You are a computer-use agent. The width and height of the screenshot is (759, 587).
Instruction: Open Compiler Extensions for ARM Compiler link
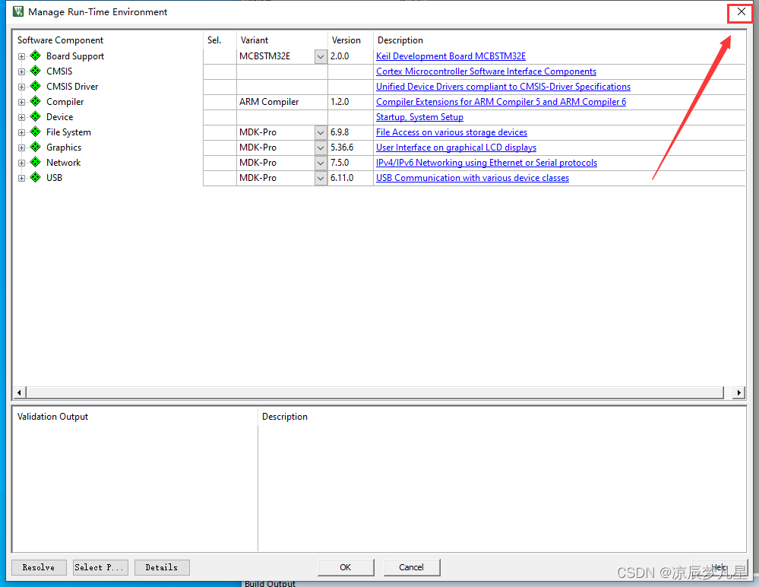(501, 102)
